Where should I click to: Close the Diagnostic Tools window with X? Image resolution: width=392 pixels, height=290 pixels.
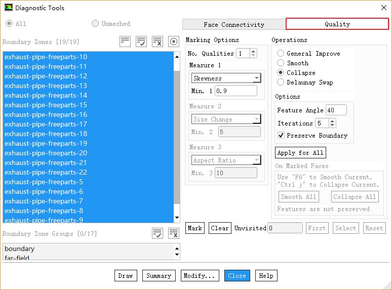[x=384, y=8]
